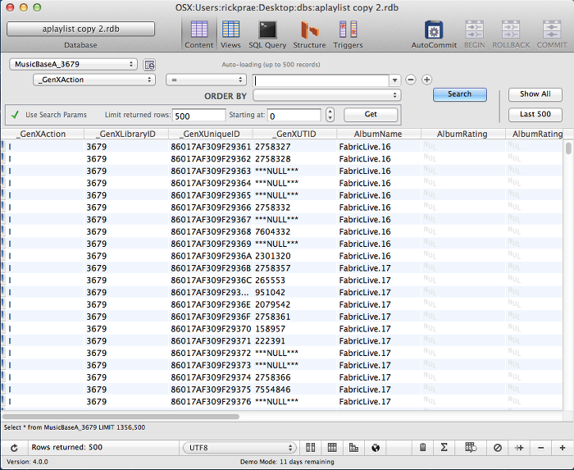Click the search value text field
This screenshot has height=470, width=574.
click(x=321, y=80)
